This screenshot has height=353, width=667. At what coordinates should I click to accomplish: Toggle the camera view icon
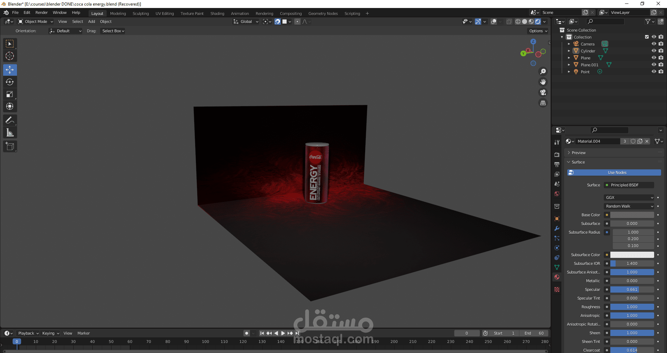click(x=543, y=92)
